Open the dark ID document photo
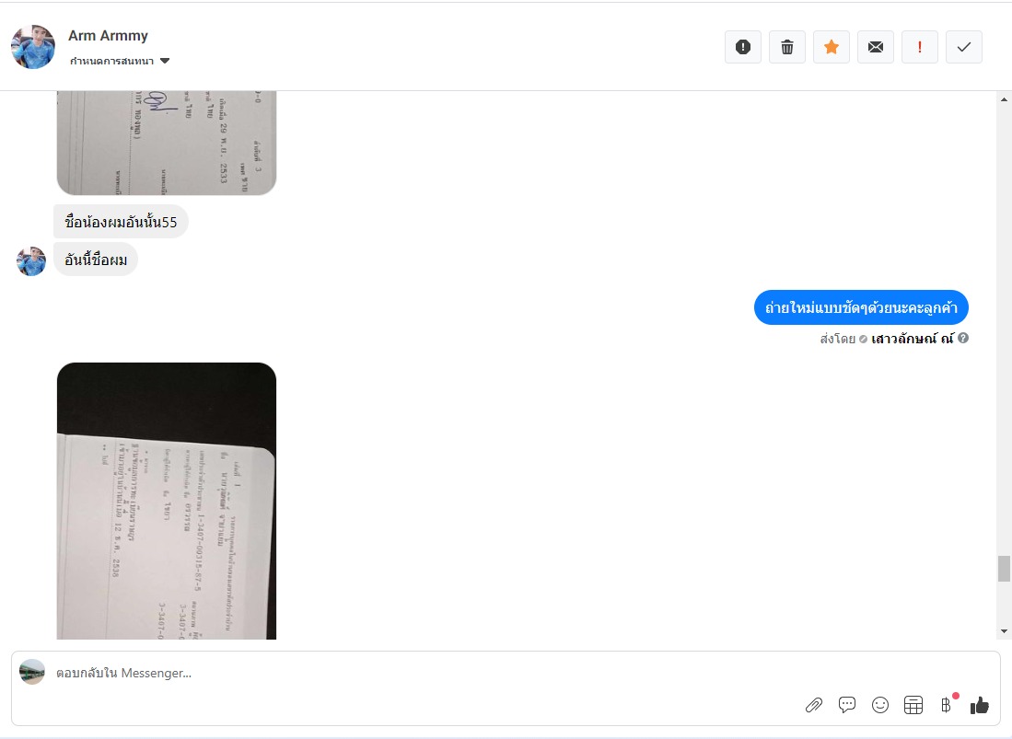Viewport: 1012px width, 739px height. [167, 501]
